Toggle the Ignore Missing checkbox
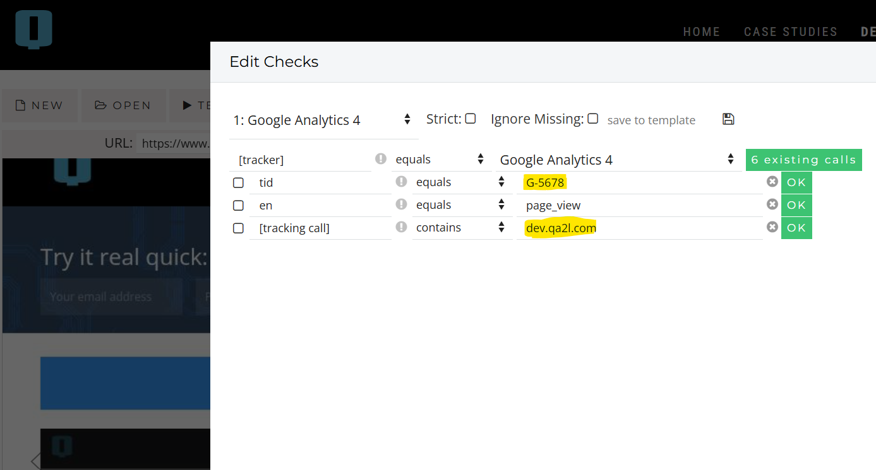Viewport: 876px width, 470px height. click(x=592, y=119)
